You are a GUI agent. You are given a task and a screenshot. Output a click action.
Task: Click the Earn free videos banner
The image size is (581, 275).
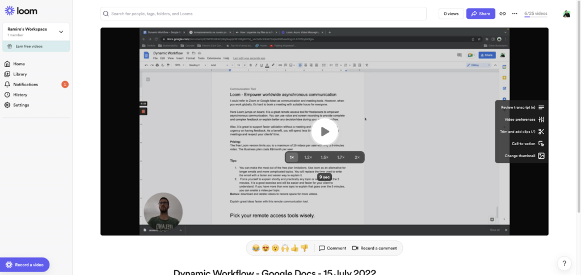point(36,46)
